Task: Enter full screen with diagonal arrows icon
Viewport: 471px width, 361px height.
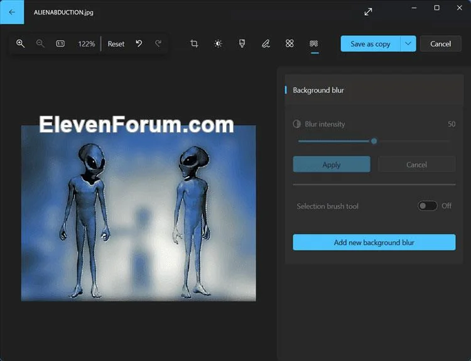Action: pyautogui.click(x=368, y=12)
